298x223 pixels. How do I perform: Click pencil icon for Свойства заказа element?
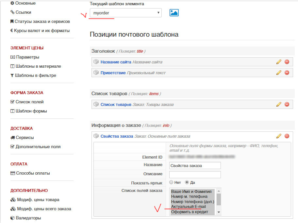(x=279, y=136)
